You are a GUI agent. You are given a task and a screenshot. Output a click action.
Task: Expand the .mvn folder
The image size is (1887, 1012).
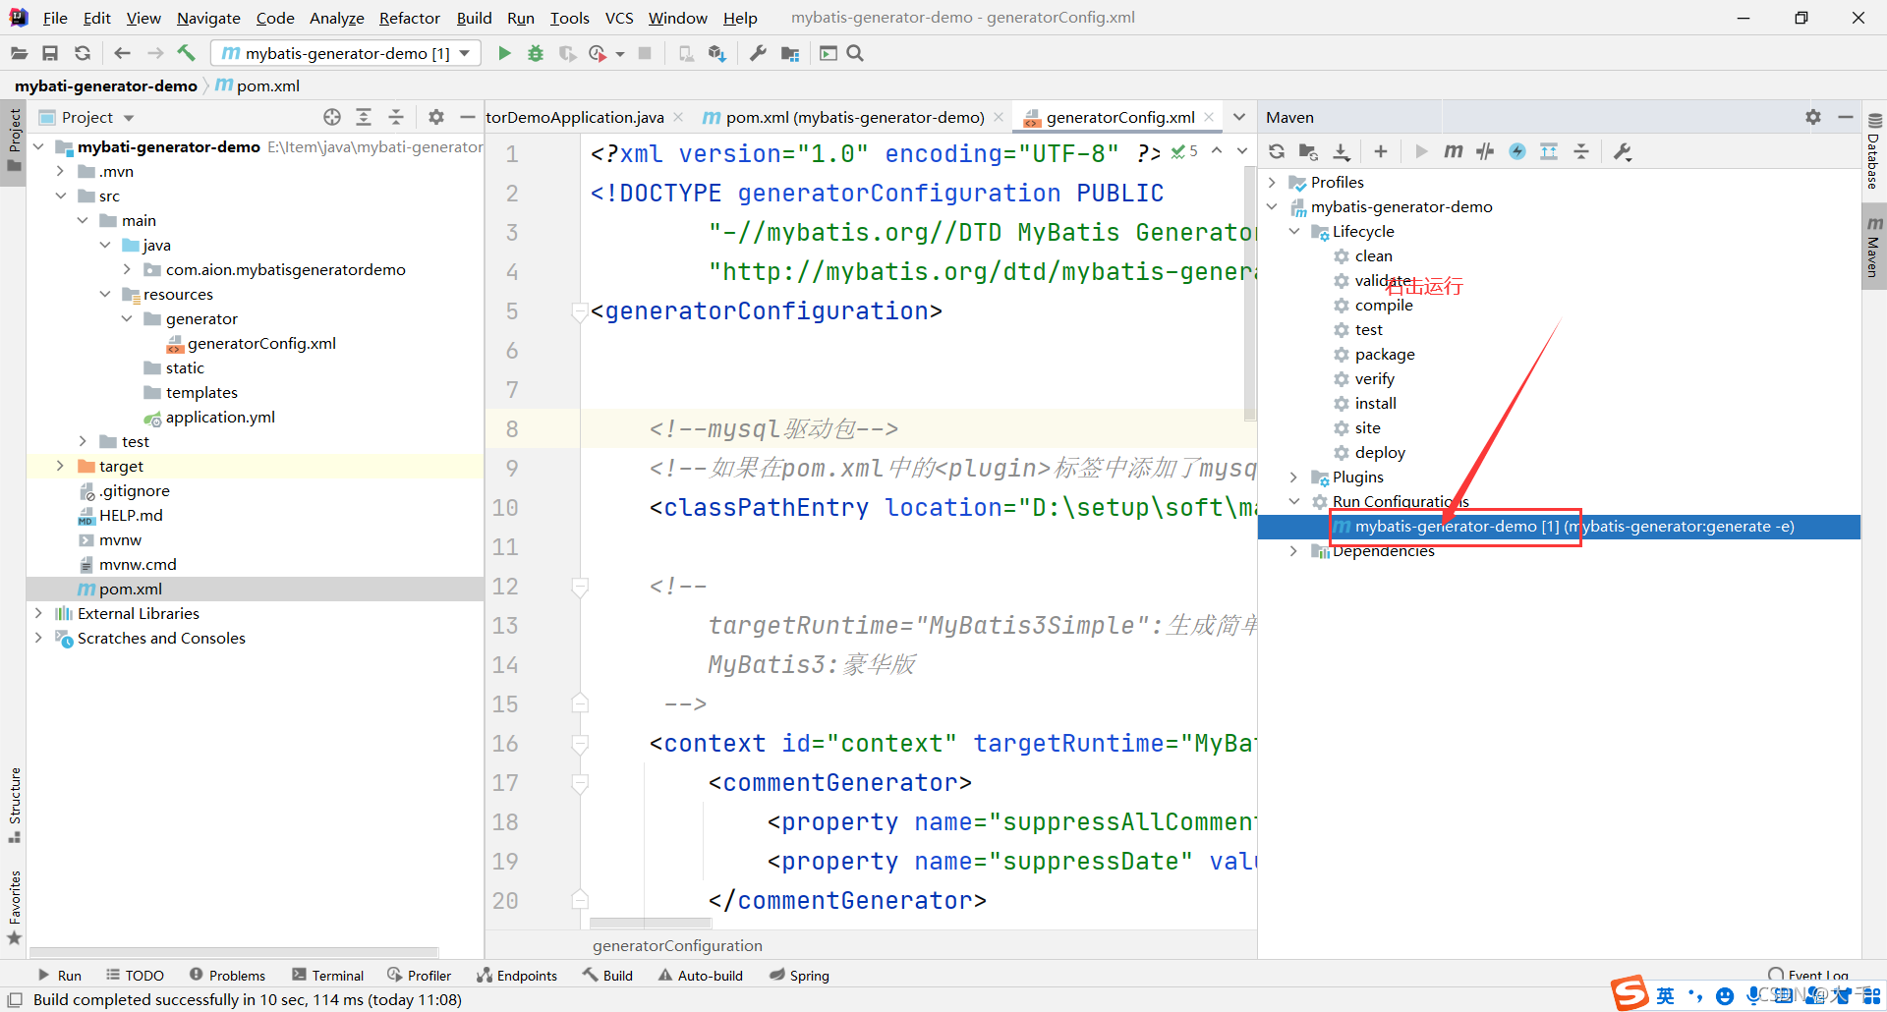60,171
